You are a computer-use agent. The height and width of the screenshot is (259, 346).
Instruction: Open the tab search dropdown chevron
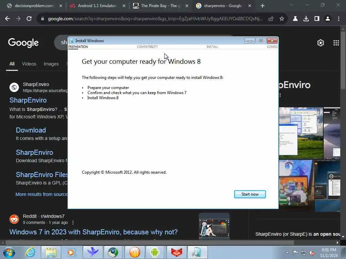292,5
